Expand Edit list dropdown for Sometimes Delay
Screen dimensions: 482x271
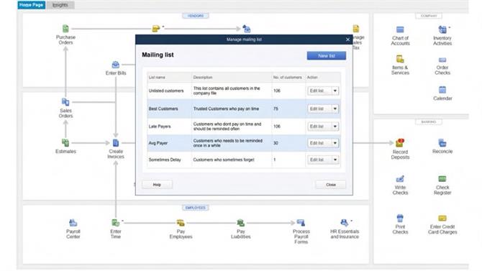(335, 160)
